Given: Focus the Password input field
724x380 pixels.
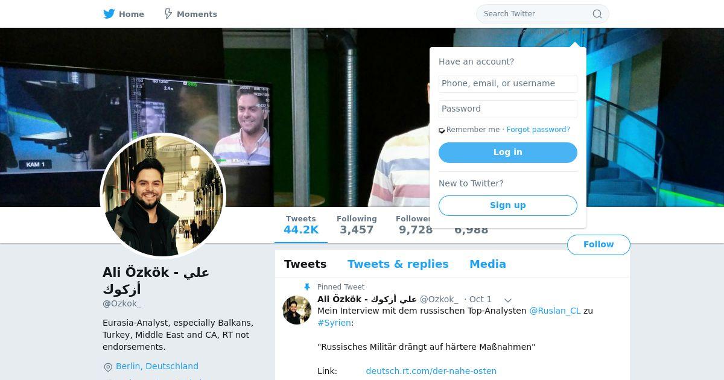Looking at the screenshot, I should [x=508, y=109].
